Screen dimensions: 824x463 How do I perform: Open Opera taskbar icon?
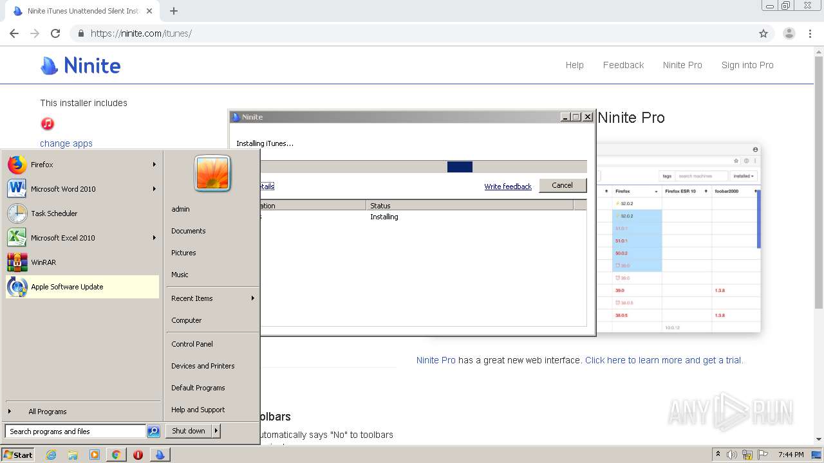[x=138, y=455]
